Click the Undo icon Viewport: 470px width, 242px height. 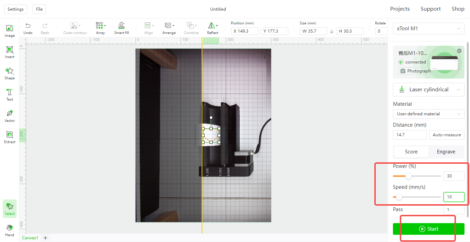pos(28,28)
